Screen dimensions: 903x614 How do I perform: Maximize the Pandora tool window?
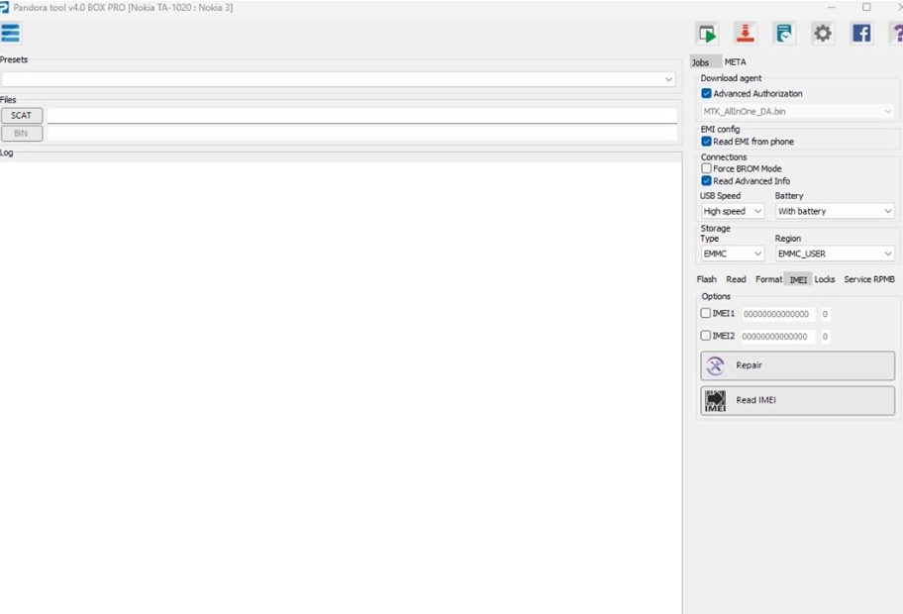tap(866, 7)
